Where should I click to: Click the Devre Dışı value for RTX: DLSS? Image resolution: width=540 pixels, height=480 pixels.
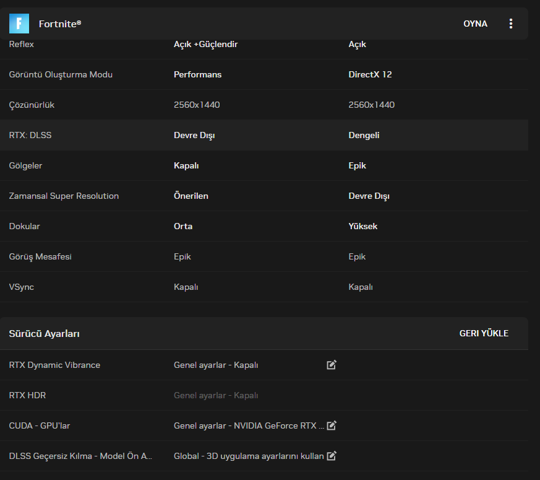pyautogui.click(x=194, y=135)
